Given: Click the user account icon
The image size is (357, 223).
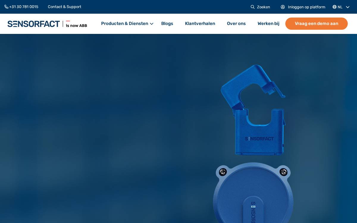Looking at the screenshot, I should coord(283,7).
